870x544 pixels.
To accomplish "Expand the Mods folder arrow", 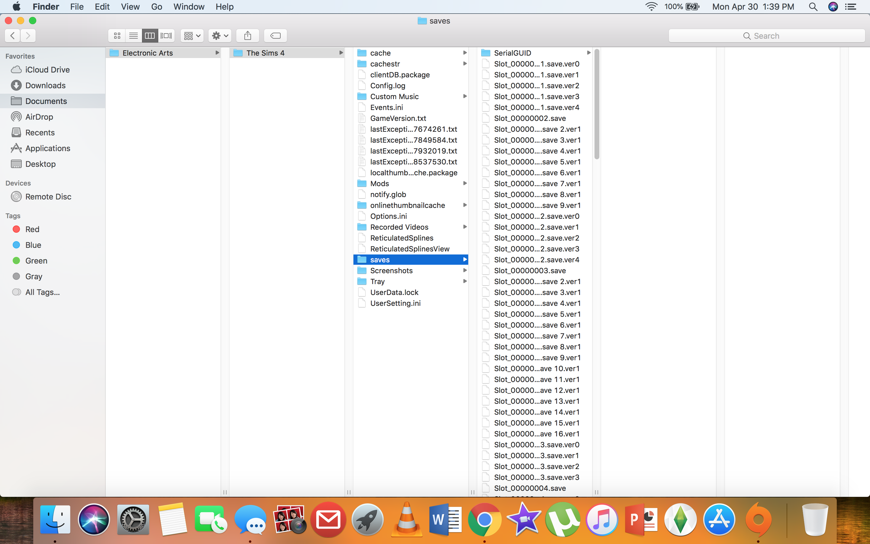I will (465, 183).
